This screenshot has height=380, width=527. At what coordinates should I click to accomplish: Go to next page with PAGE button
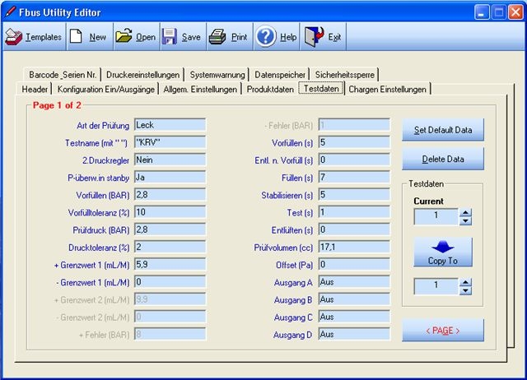(443, 331)
